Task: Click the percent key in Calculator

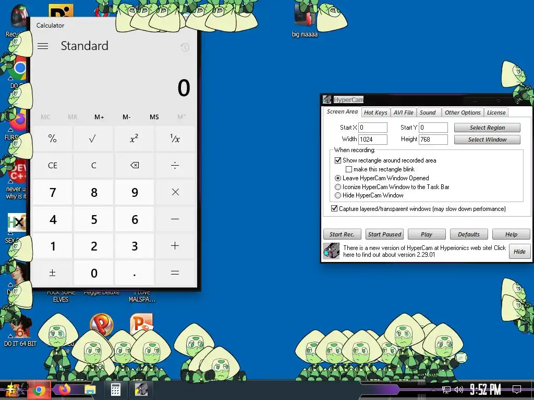Action: tap(53, 139)
